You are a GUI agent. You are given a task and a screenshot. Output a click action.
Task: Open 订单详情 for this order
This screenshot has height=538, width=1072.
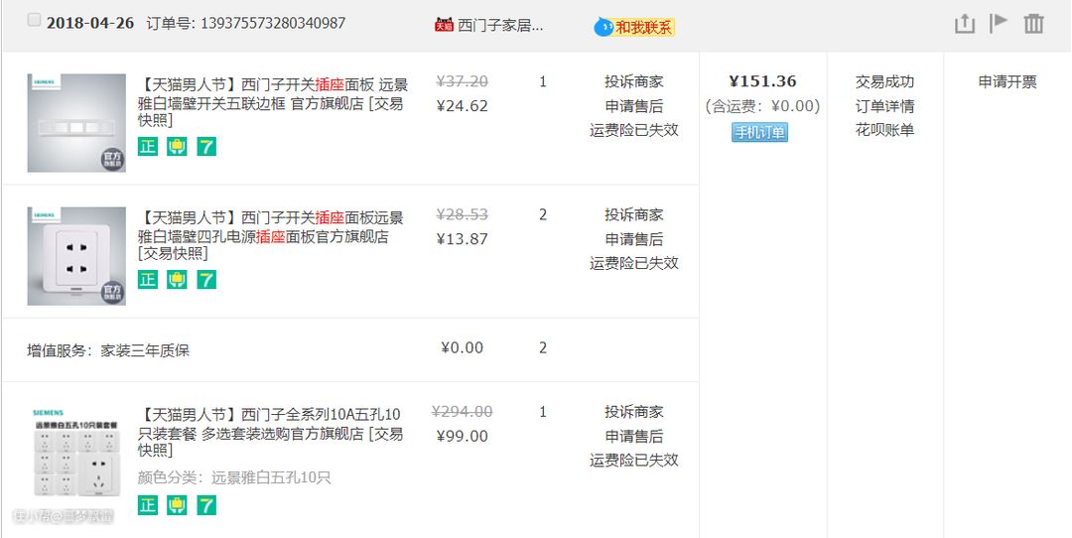884,106
